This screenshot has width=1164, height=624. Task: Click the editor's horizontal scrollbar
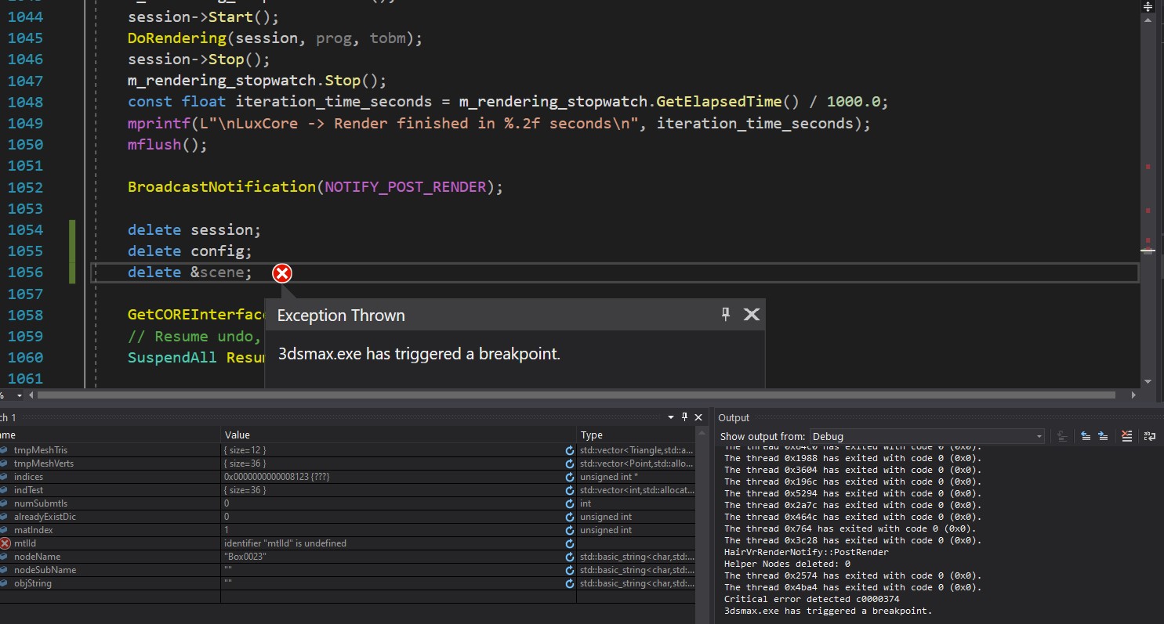(x=549, y=396)
